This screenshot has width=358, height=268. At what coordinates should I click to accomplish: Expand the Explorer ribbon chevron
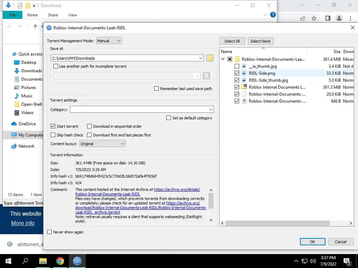click(265, 15)
